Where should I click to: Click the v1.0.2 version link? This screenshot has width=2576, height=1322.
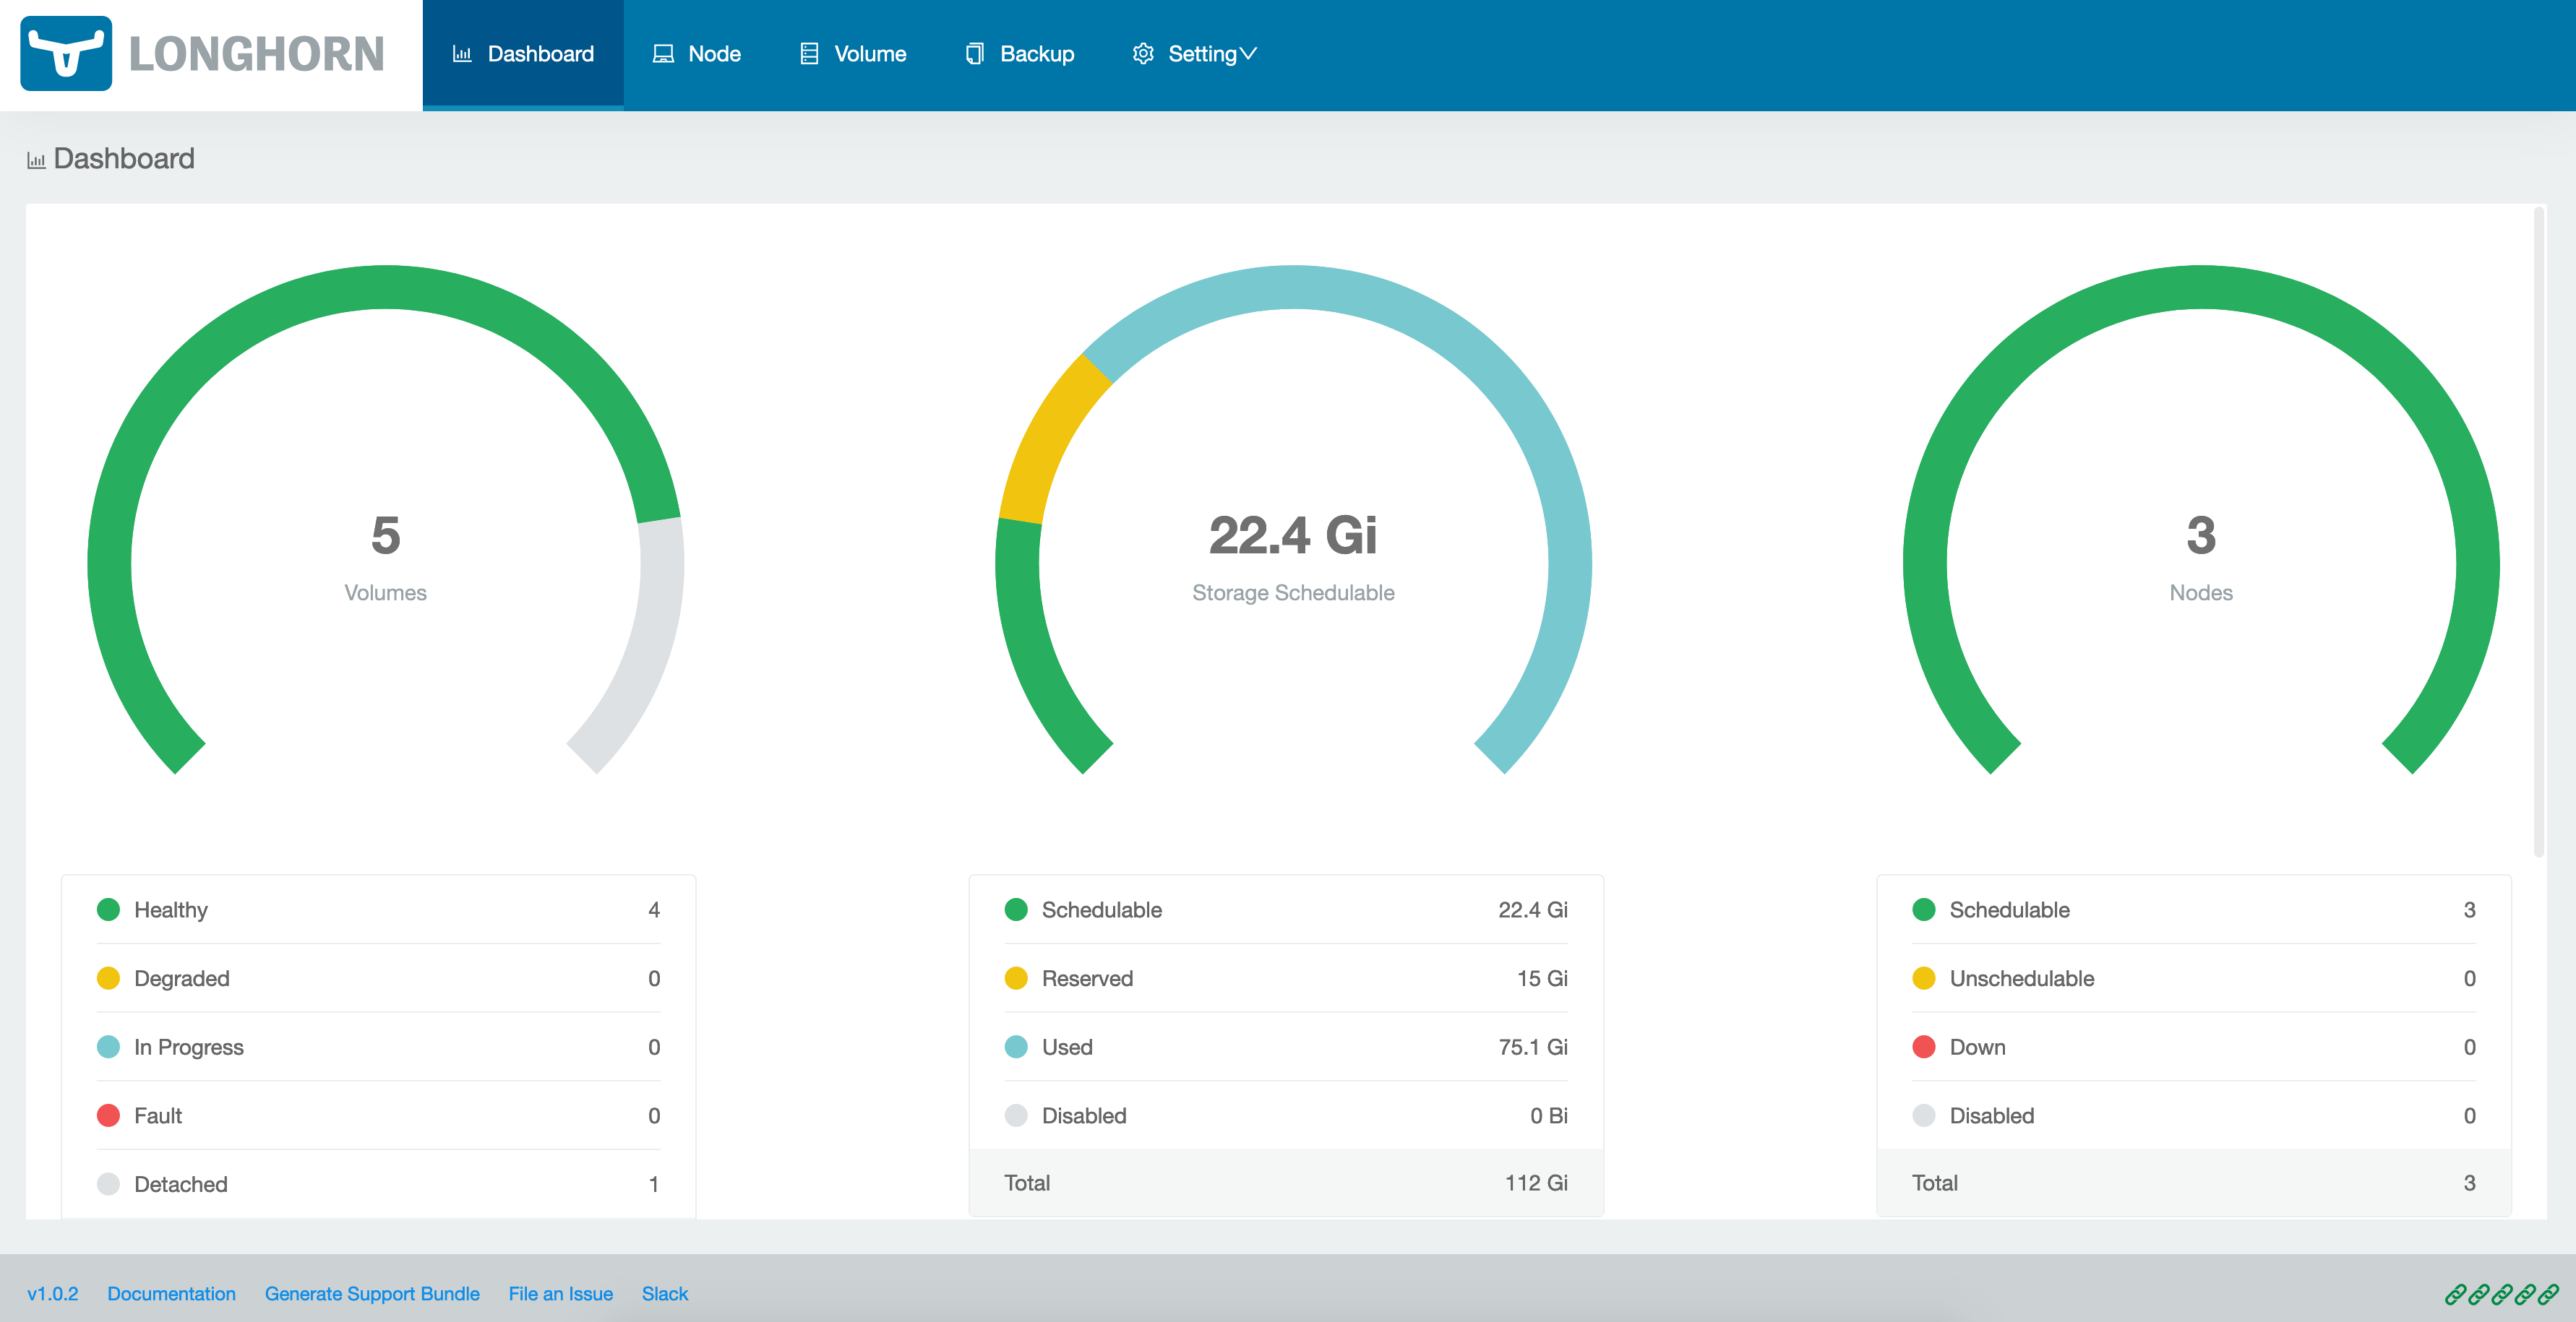point(52,1294)
